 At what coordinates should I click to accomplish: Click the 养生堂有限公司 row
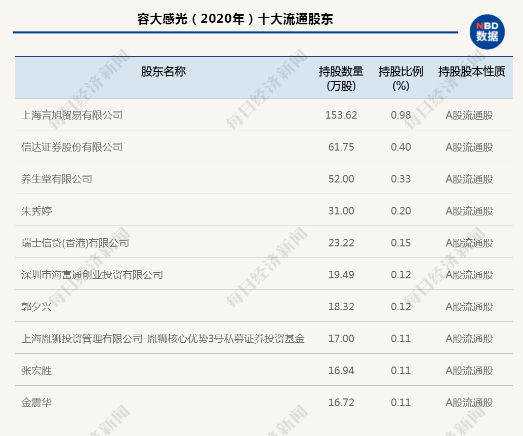58,179
